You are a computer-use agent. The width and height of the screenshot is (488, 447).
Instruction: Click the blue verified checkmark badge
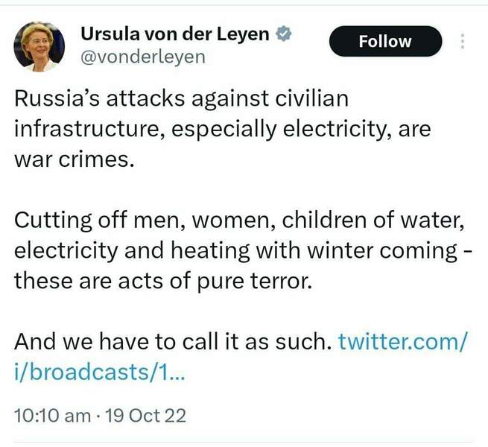[284, 35]
